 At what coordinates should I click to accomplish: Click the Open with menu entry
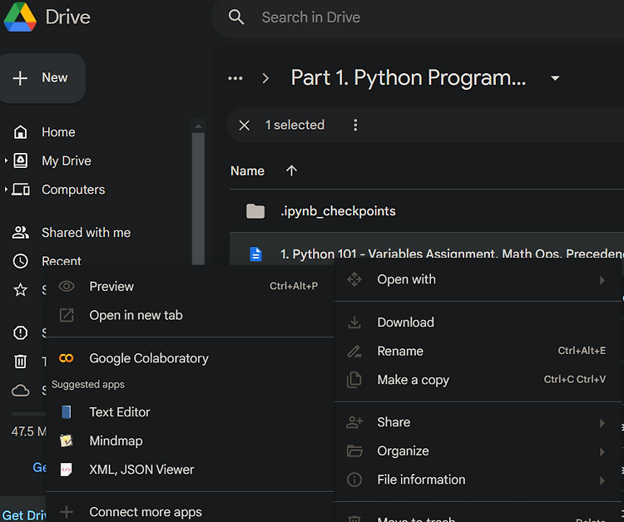(x=478, y=280)
